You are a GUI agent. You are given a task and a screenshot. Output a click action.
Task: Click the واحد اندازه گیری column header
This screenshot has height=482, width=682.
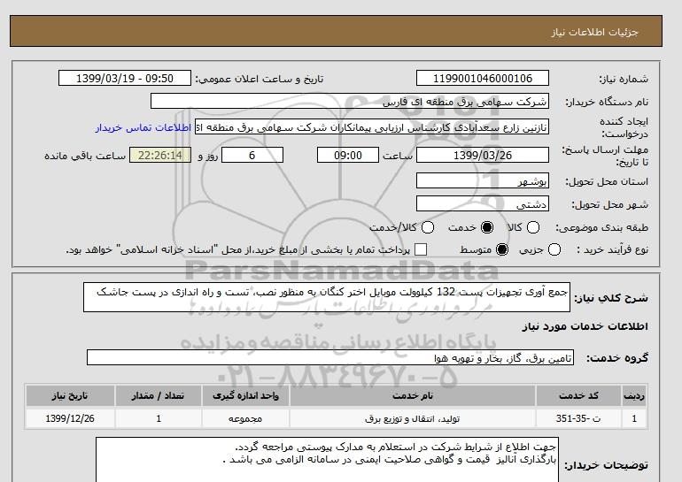click(245, 395)
